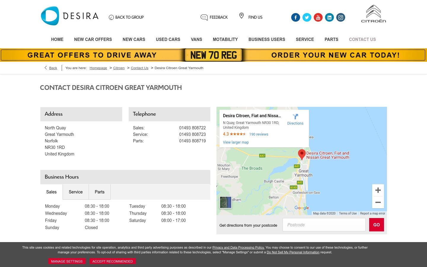Click the red map location marker

[x=302, y=155]
